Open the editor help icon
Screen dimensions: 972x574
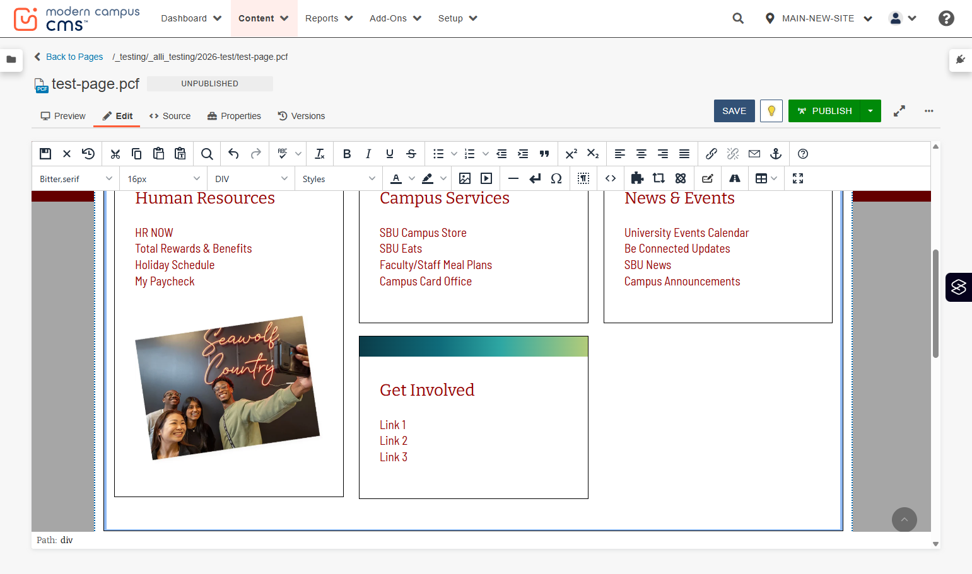click(803, 154)
